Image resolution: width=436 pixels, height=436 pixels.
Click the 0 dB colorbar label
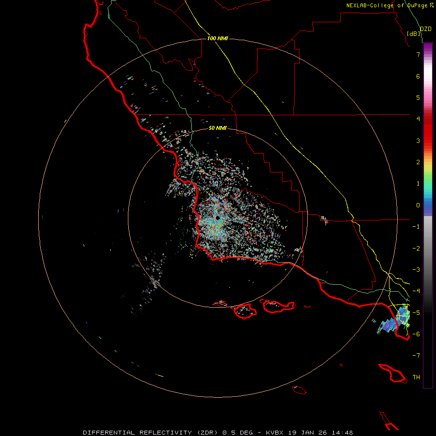[x=418, y=205]
